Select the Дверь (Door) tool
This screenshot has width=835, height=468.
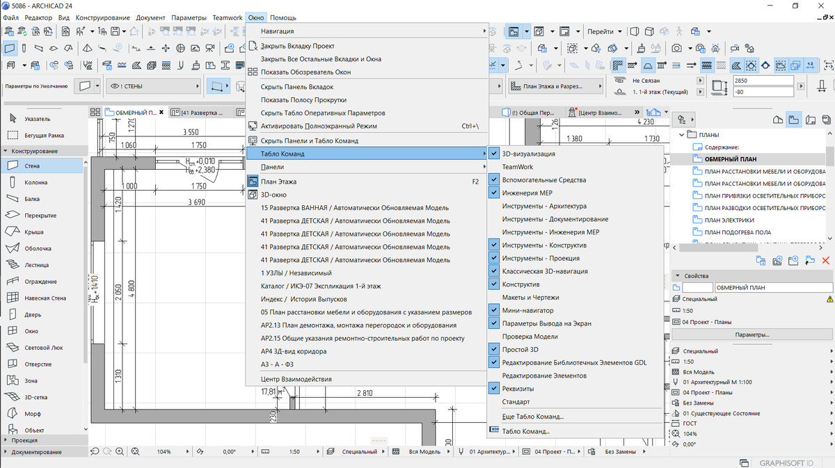[x=42, y=314]
